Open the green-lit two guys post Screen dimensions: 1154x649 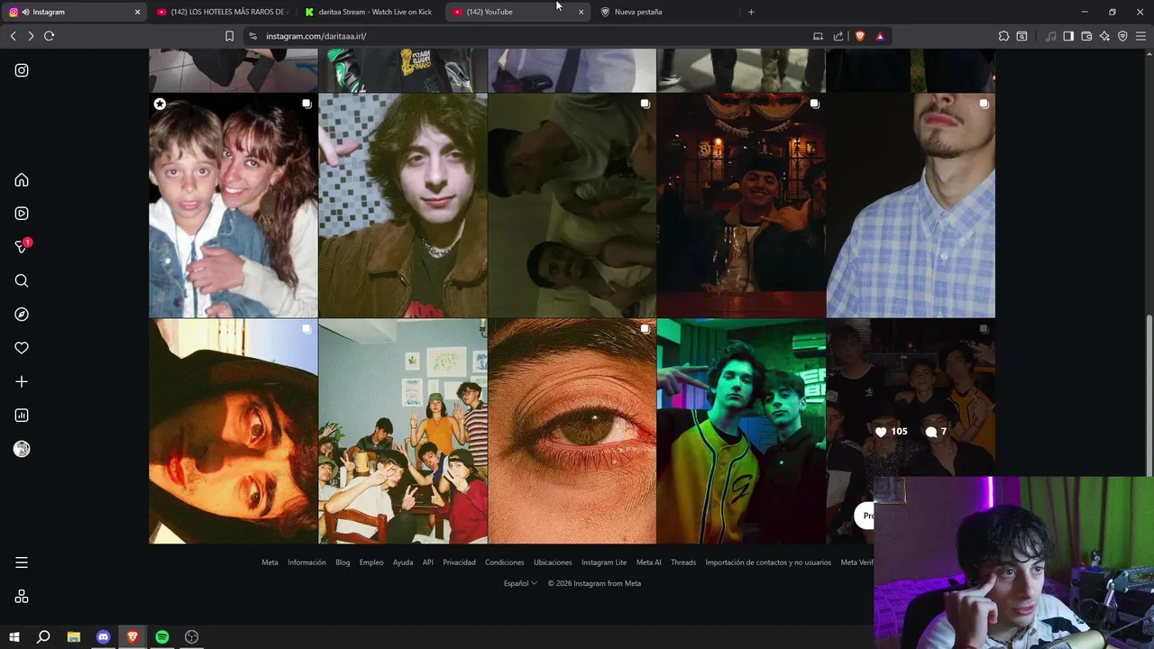tap(741, 431)
